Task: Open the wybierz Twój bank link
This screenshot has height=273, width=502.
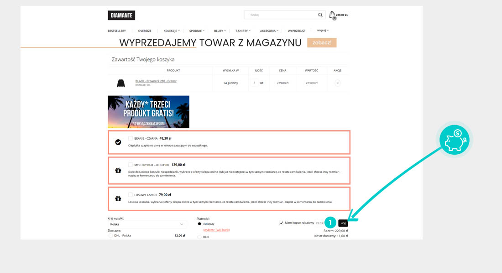Action: (x=216, y=230)
